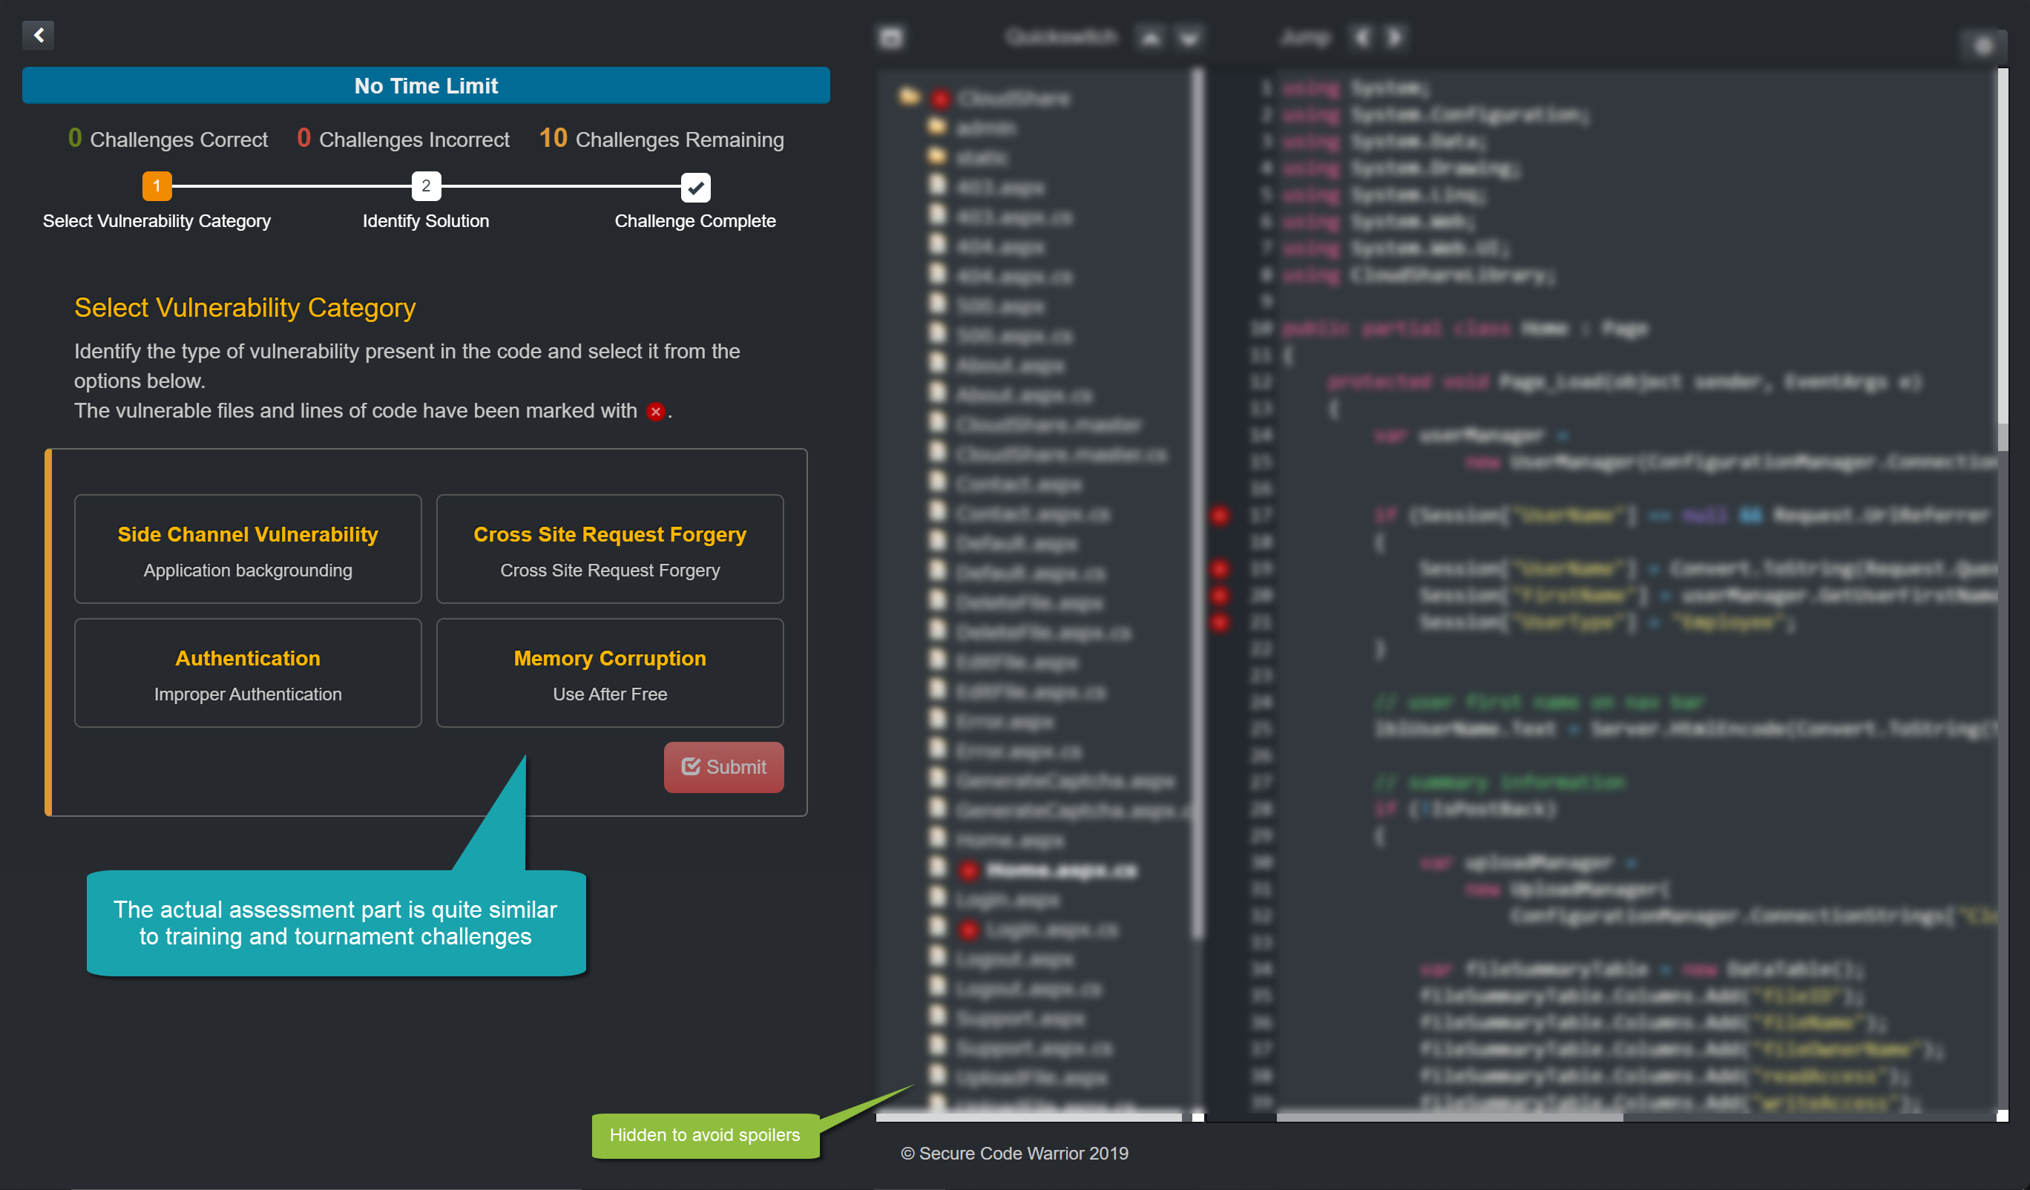The image size is (2030, 1190).
Task: Open GenerateCaptcha.aspx in the file tree
Action: click(1065, 780)
